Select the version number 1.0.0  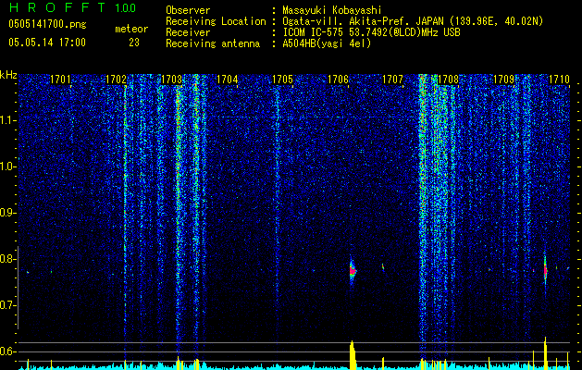[125, 7]
